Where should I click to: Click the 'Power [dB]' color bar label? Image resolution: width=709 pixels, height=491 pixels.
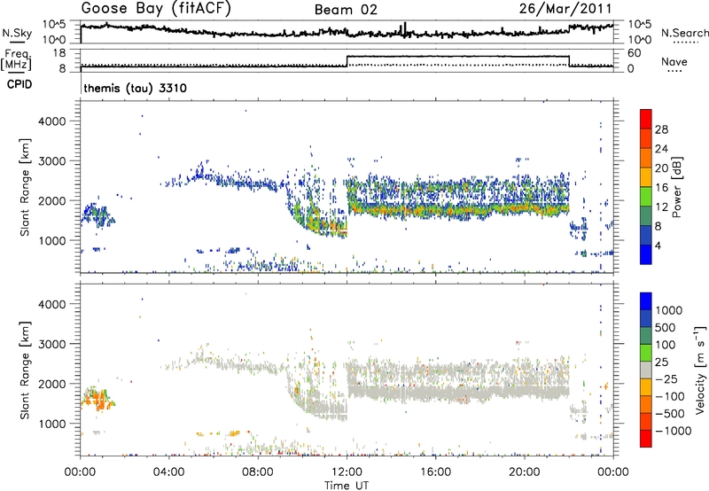click(x=676, y=187)
